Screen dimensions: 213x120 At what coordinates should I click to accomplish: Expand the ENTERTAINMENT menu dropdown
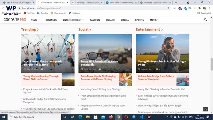(x=73, y=20)
